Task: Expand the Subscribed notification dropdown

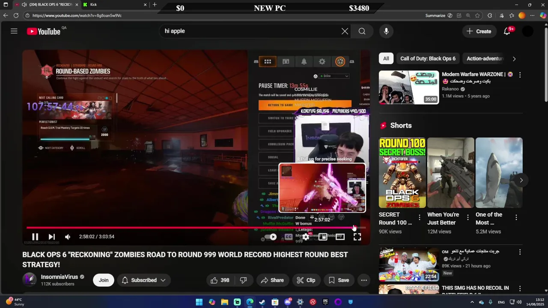Action: (x=144, y=280)
